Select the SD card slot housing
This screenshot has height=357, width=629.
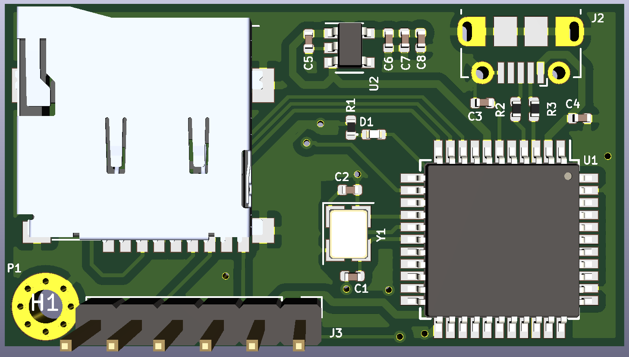click(129, 125)
